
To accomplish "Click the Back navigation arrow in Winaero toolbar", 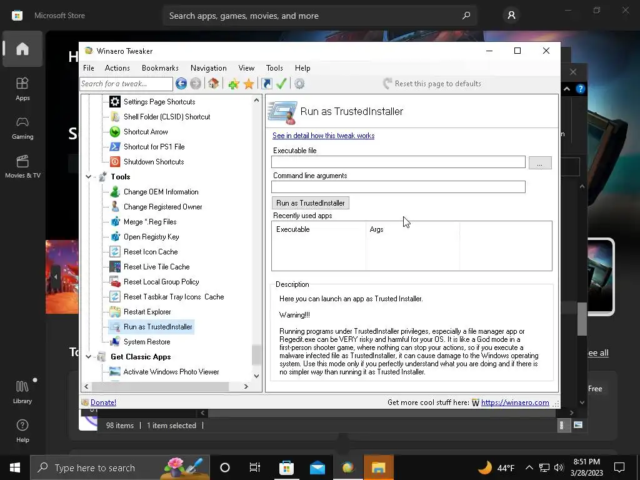I will pyautogui.click(x=181, y=84).
